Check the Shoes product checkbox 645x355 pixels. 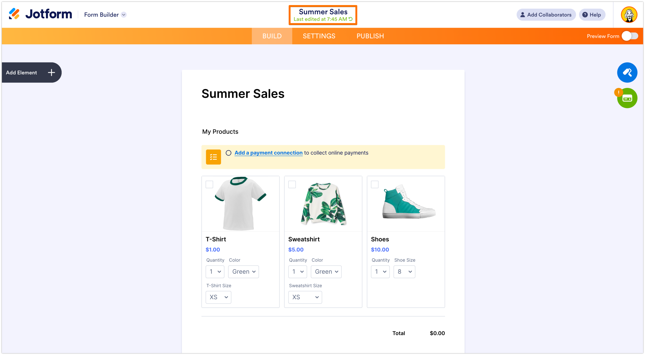pyautogui.click(x=374, y=184)
